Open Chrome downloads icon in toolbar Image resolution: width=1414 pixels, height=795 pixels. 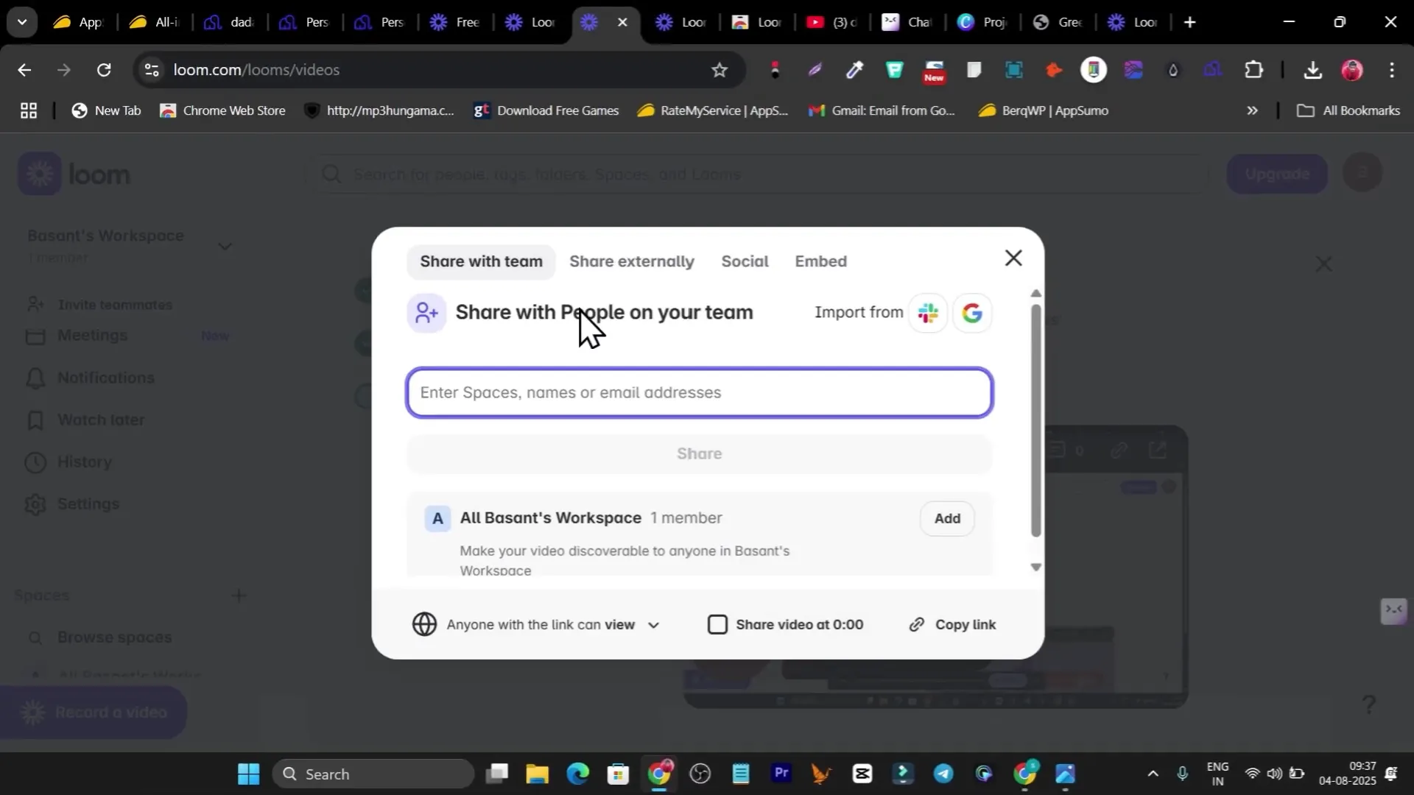1312,70
